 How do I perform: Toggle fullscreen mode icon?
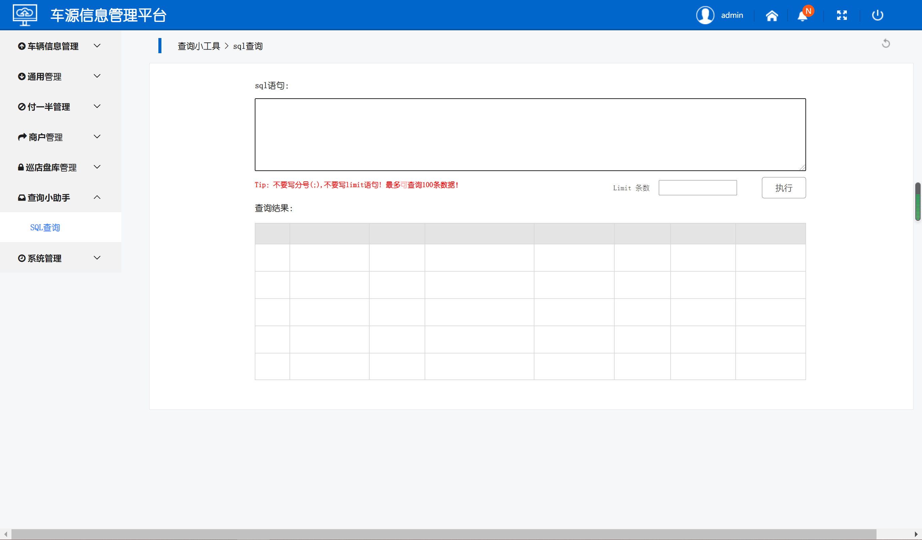(841, 15)
